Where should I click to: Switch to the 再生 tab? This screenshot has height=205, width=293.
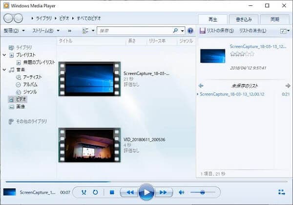[x=213, y=19]
